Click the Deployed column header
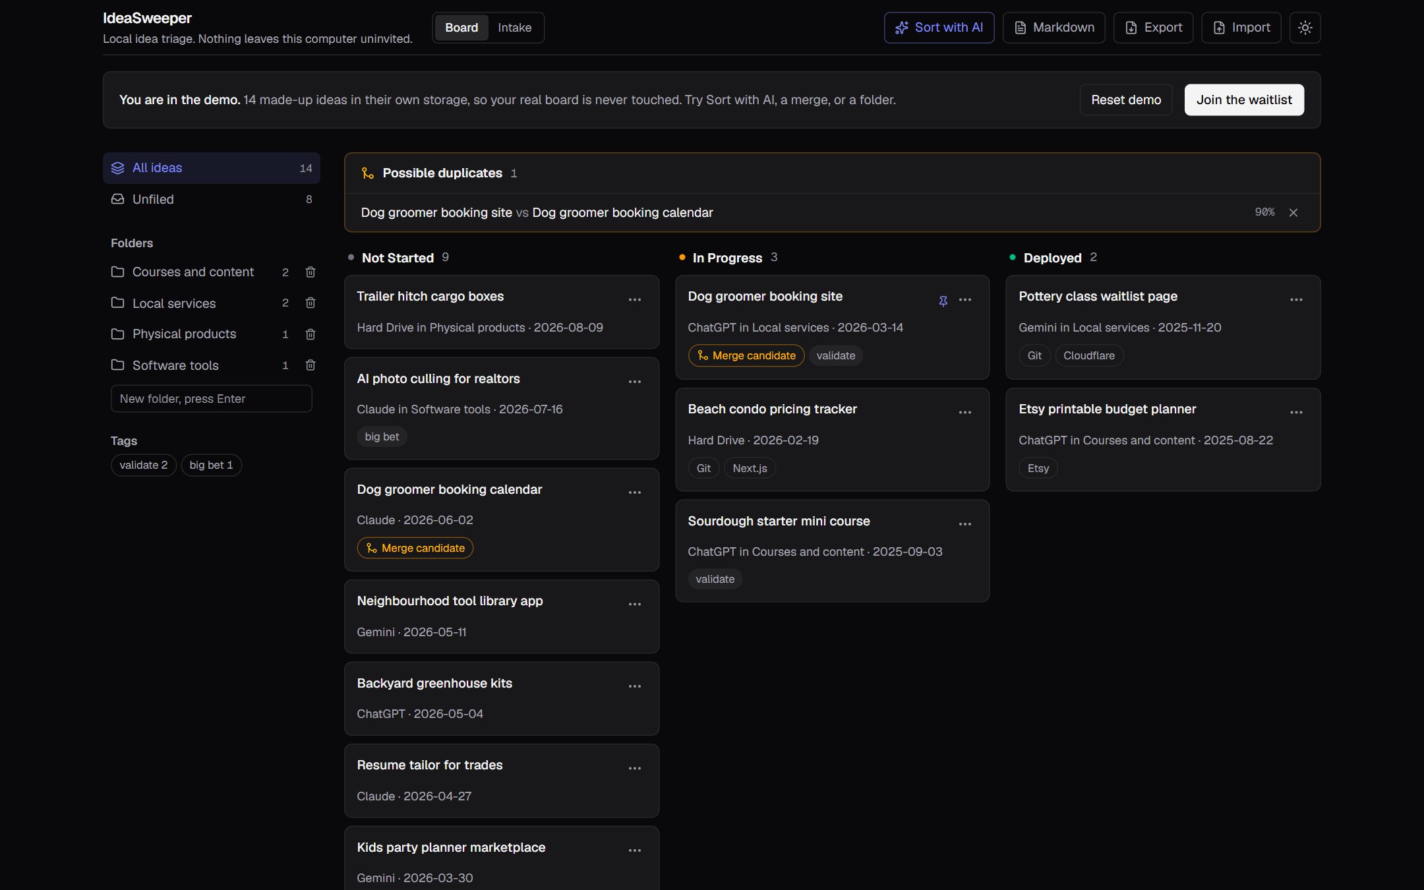 1052,258
